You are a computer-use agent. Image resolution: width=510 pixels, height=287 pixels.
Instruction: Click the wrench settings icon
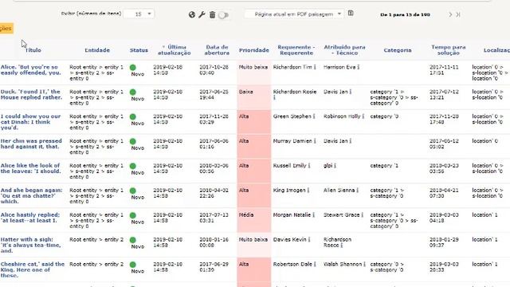pyautogui.click(x=202, y=14)
